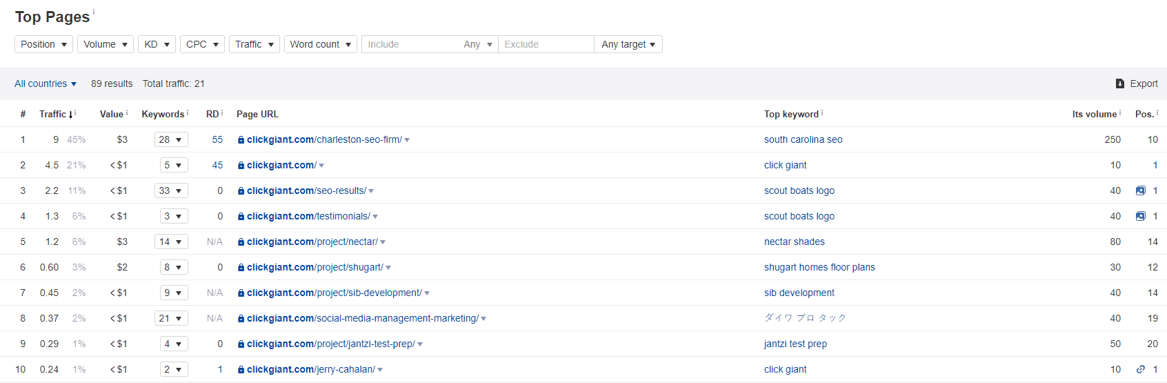Open the shugart homes floor plans keyword

click(819, 267)
